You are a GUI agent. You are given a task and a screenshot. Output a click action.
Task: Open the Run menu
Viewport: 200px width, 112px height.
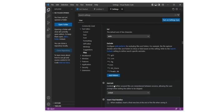(82, 5)
